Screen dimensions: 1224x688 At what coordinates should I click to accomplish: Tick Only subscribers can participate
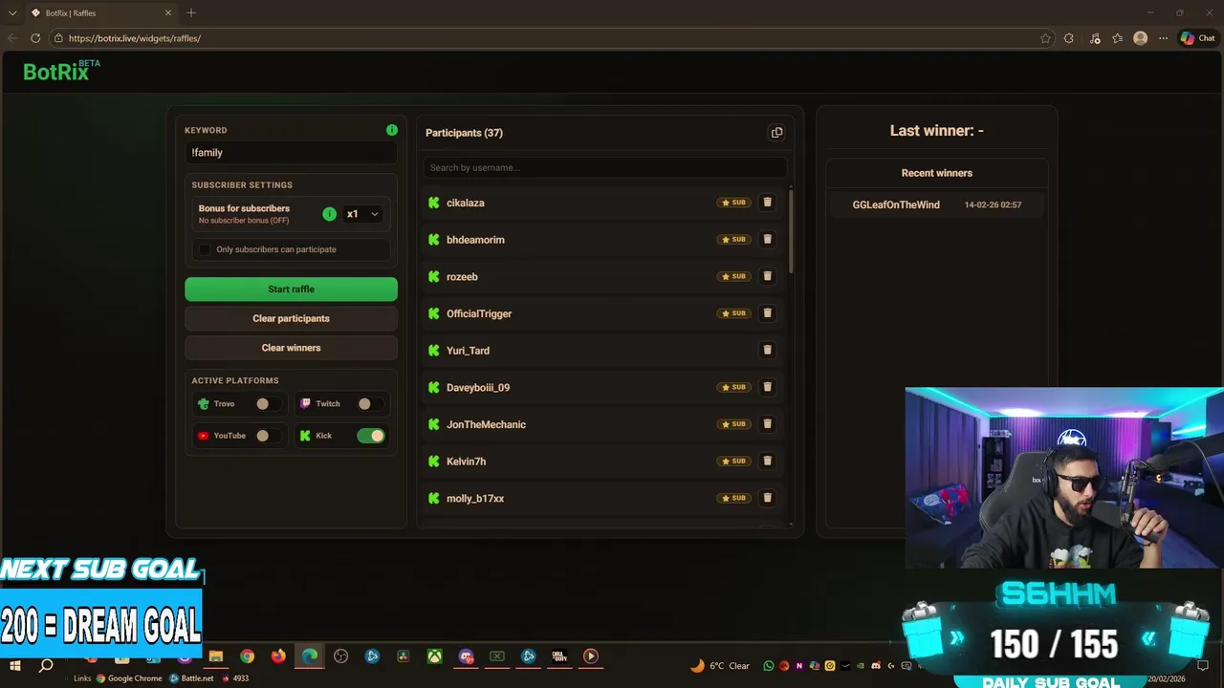(204, 249)
